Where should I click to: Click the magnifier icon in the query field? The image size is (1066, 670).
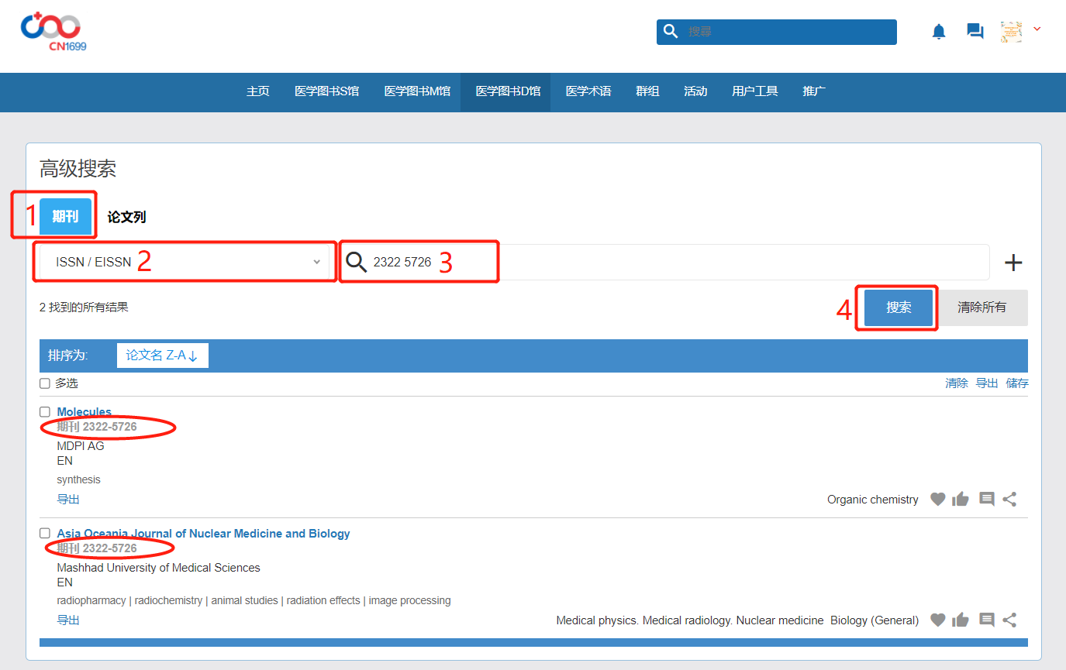[356, 262]
